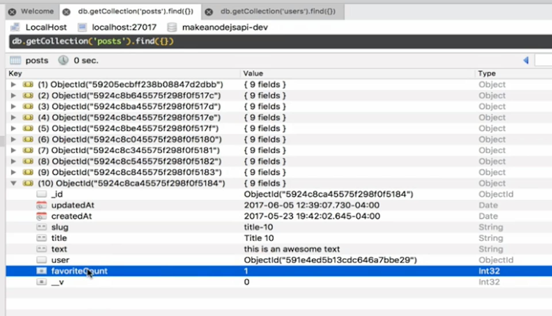Switch to the users collection query tab

coord(278,11)
